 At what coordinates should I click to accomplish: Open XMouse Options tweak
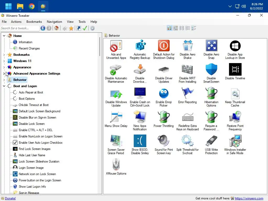[116, 167]
